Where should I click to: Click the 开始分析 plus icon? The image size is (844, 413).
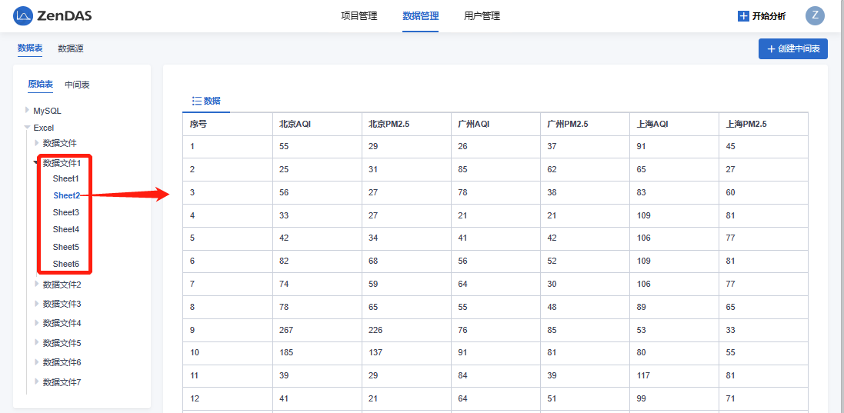tap(743, 16)
